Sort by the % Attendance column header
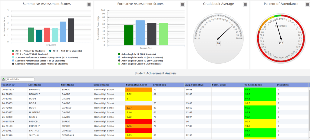310x140 pixels. coord(253,85)
